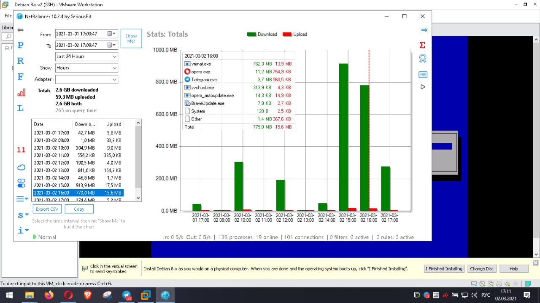540x303 pixels.
Task: Click the VMware CD/DVD status icon
Action: (482, 284)
